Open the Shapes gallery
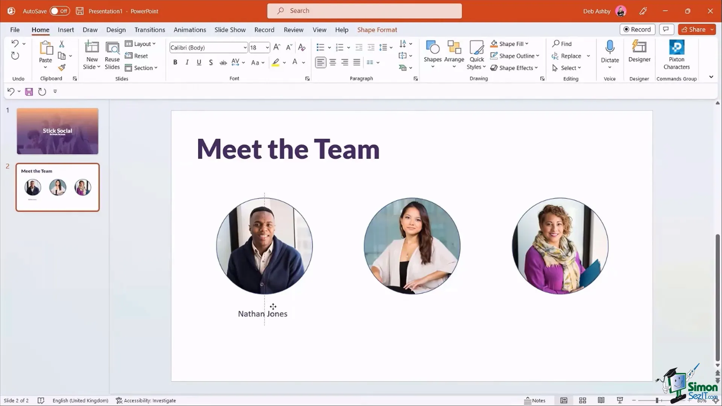 pyautogui.click(x=432, y=55)
